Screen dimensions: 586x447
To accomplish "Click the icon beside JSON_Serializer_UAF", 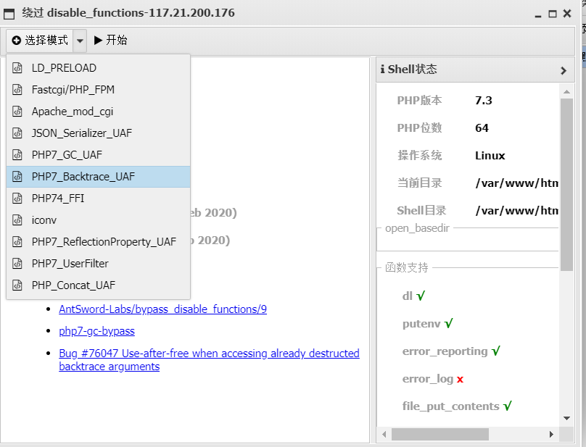I will tap(18, 133).
